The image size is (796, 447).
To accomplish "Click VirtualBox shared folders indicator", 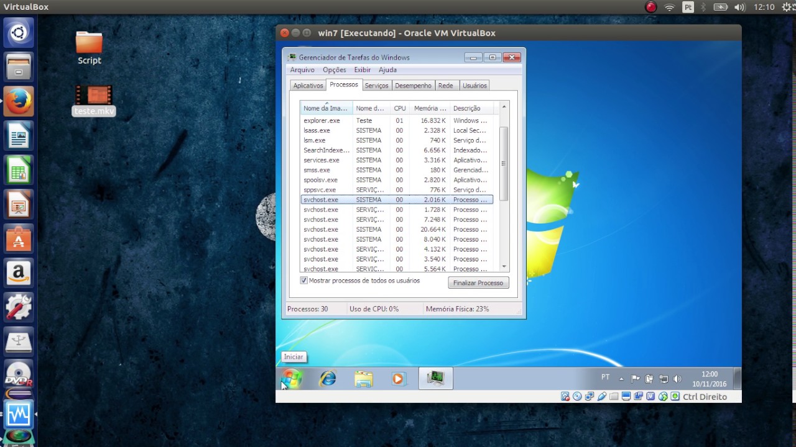I will pyautogui.click(x=614, y=397).
